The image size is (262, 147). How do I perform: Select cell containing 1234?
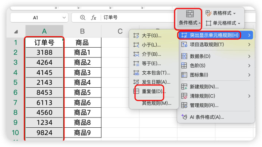point(44,123)
